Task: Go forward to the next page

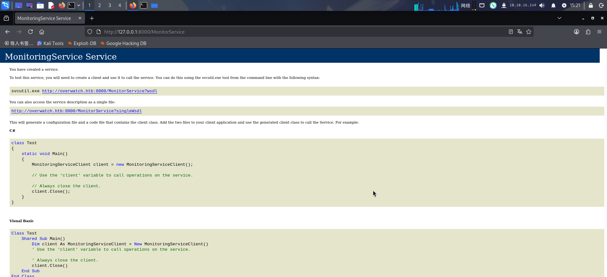Action: point(19,32)
